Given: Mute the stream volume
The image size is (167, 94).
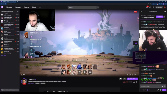Looking at the screenshot, I should tap(24, 75).
